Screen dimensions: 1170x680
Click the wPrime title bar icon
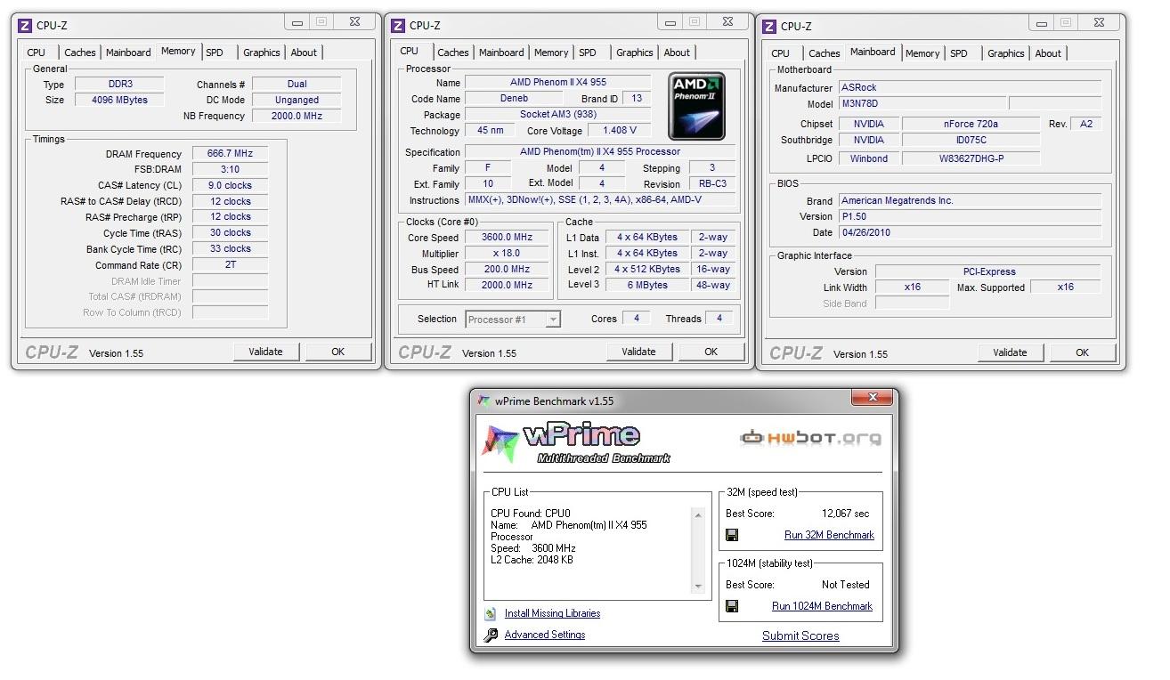tap(483, 401)
